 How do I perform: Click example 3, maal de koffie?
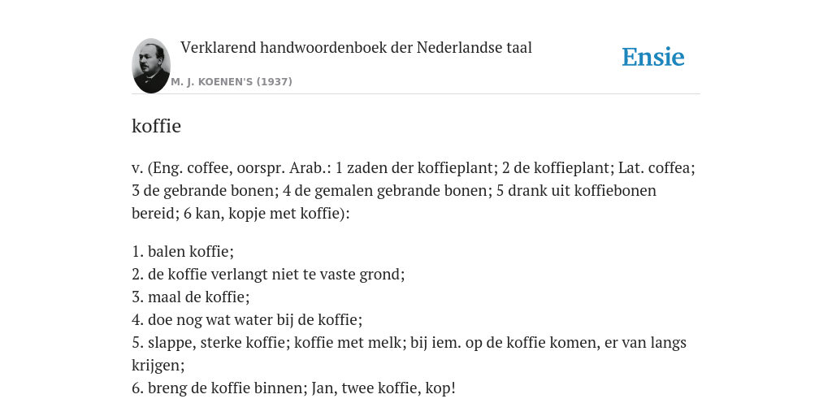point(190,297)
